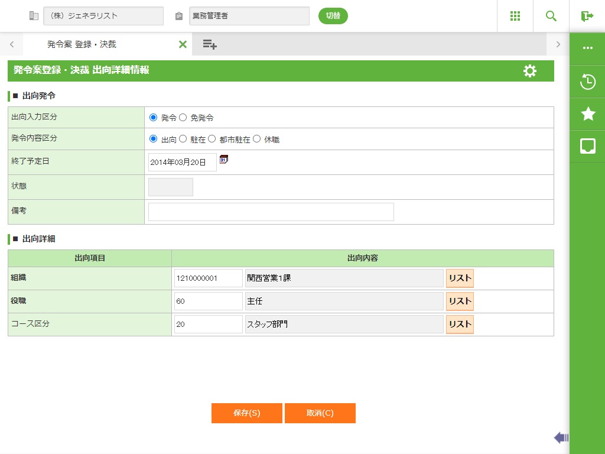Open the リスト picker for 組織

460,278
